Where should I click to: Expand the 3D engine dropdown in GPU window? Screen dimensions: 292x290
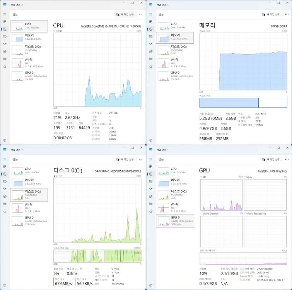click(201, 177)
